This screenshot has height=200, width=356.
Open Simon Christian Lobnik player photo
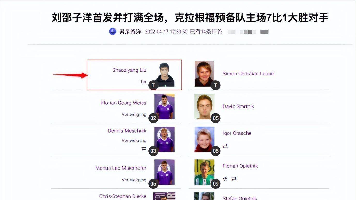(204, 74)
